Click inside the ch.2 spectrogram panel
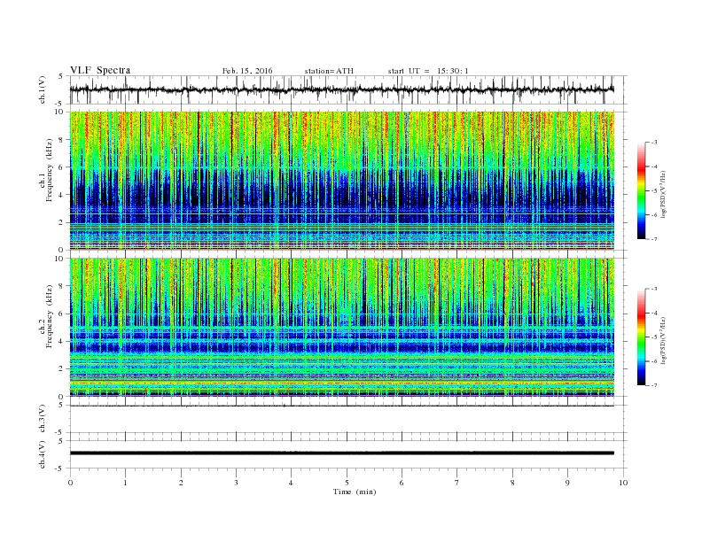702x542 pixels. pyautogui.click(x=341, y=327)
